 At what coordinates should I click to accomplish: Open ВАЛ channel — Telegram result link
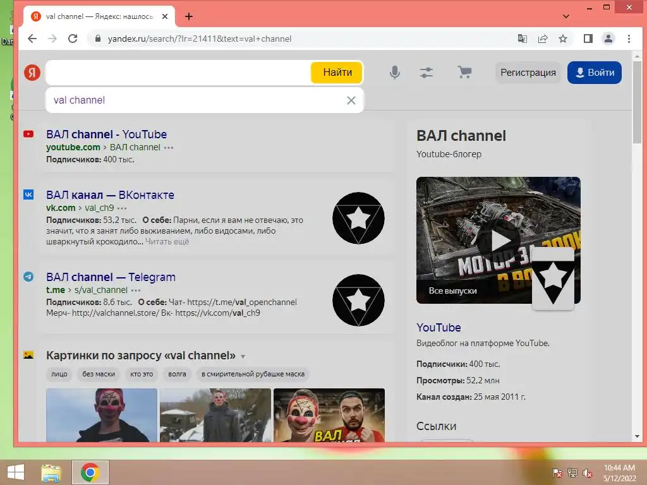tap(111, 277)
